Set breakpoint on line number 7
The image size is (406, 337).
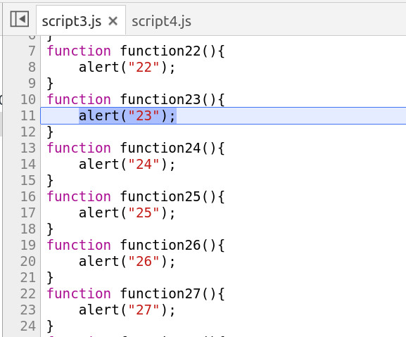point(32,51)
